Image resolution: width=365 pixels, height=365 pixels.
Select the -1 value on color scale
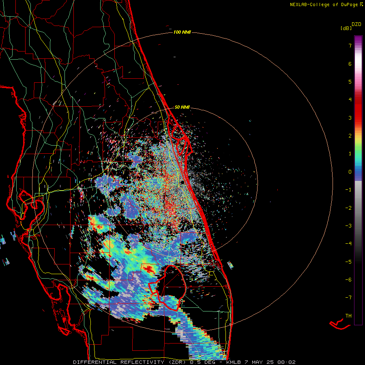[348, 190]
